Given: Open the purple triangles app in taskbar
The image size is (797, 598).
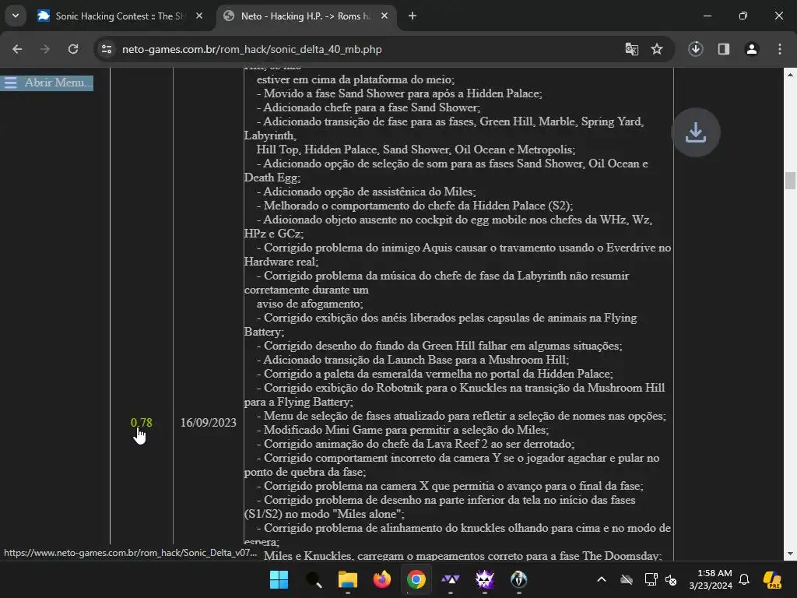Looking at the screenshot, I should pos(451,579).
